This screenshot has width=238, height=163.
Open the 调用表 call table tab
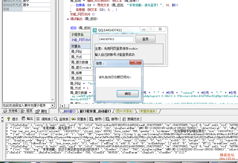pos(43,119)
